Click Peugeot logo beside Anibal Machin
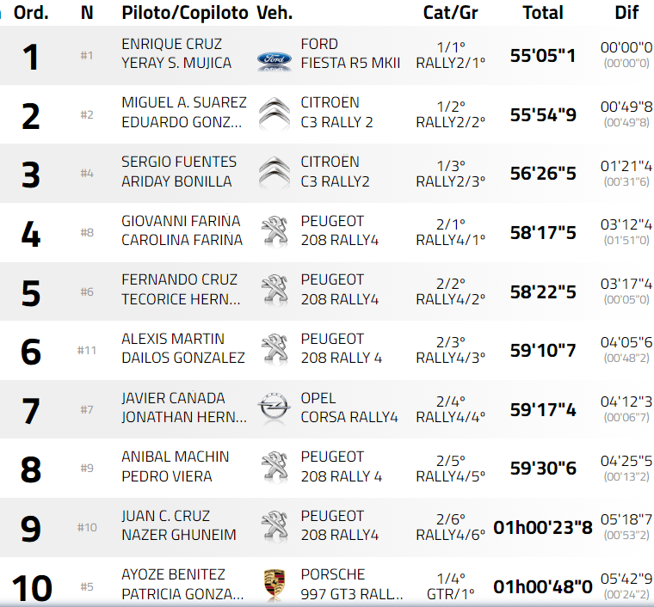This screenshot has height=607, width=654. (x=275, y=467)
